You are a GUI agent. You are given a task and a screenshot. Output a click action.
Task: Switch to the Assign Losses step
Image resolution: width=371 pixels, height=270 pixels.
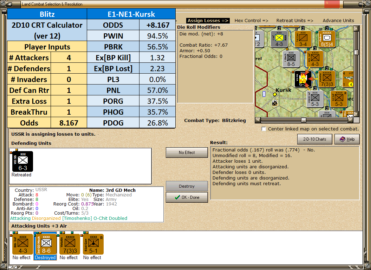point(208,21)
